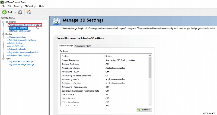Viewport: 217px width, 115px height.
Task: Open the File menu
Action: click(3, 6)
